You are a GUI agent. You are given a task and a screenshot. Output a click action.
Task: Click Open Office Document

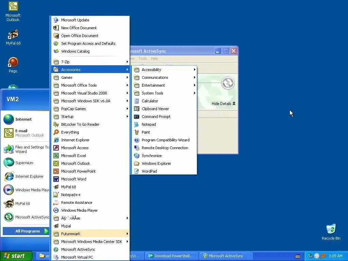pyautogui.click(x=90, y=35)
